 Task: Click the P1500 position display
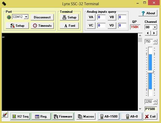[151, 109]
